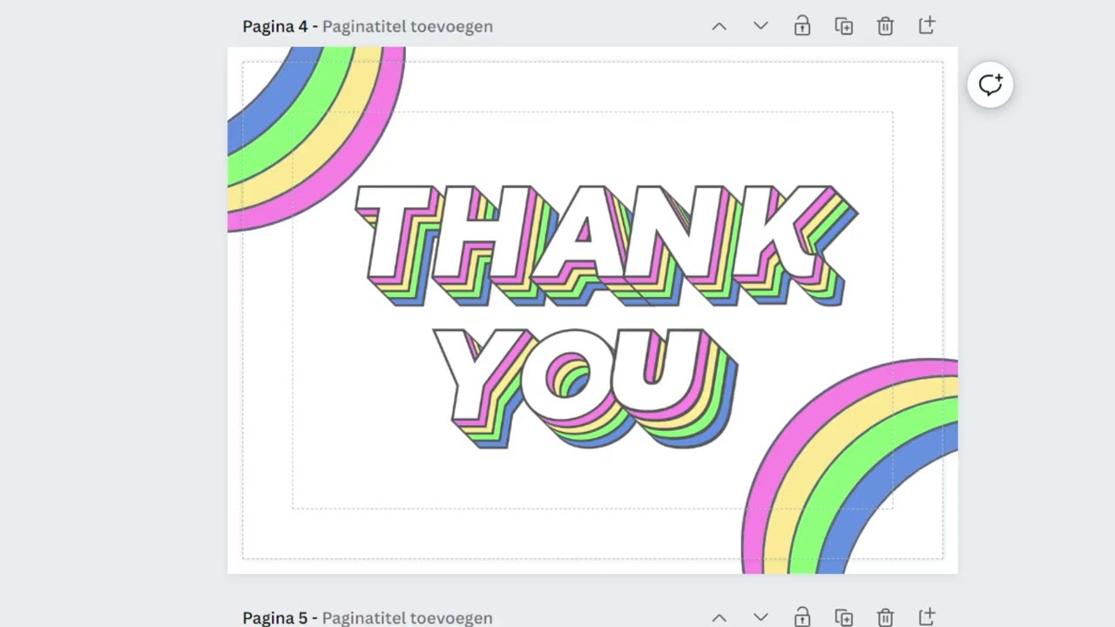Move Pagina 4 up with arrow
1115x627 pixels.
[x=719, y=26]
